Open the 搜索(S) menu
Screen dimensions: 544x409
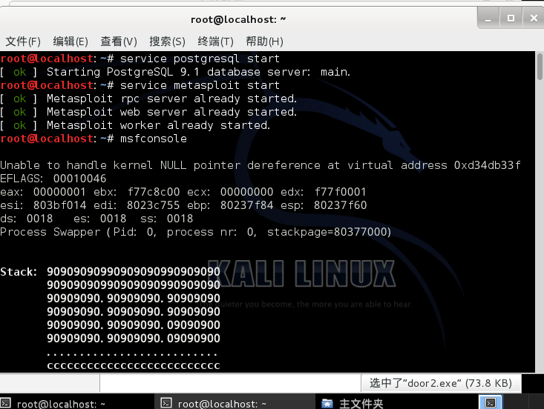(167, 41)
